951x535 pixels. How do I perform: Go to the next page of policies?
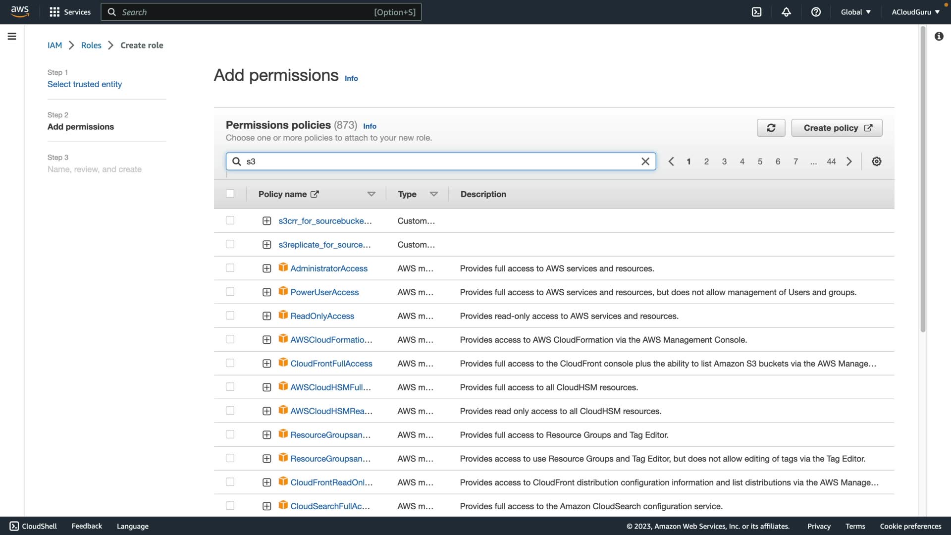click(849, 161)
